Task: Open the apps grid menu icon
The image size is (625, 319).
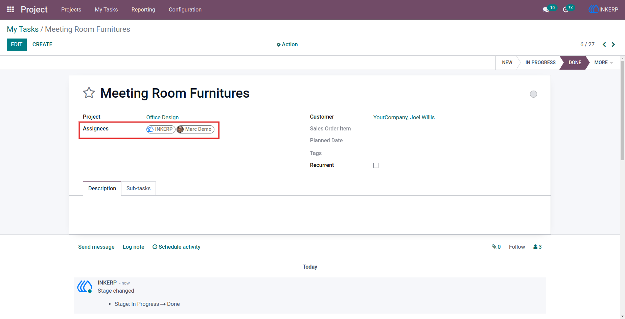Action: [x=10, y=9]
